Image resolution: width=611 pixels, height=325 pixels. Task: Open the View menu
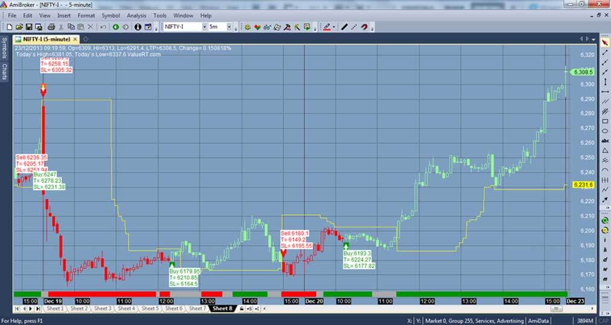(x=45, y=16)
